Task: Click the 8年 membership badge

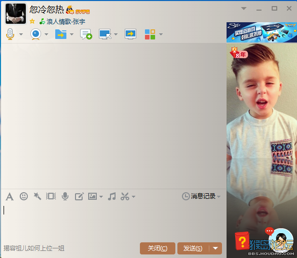Action: pos(239,53)
